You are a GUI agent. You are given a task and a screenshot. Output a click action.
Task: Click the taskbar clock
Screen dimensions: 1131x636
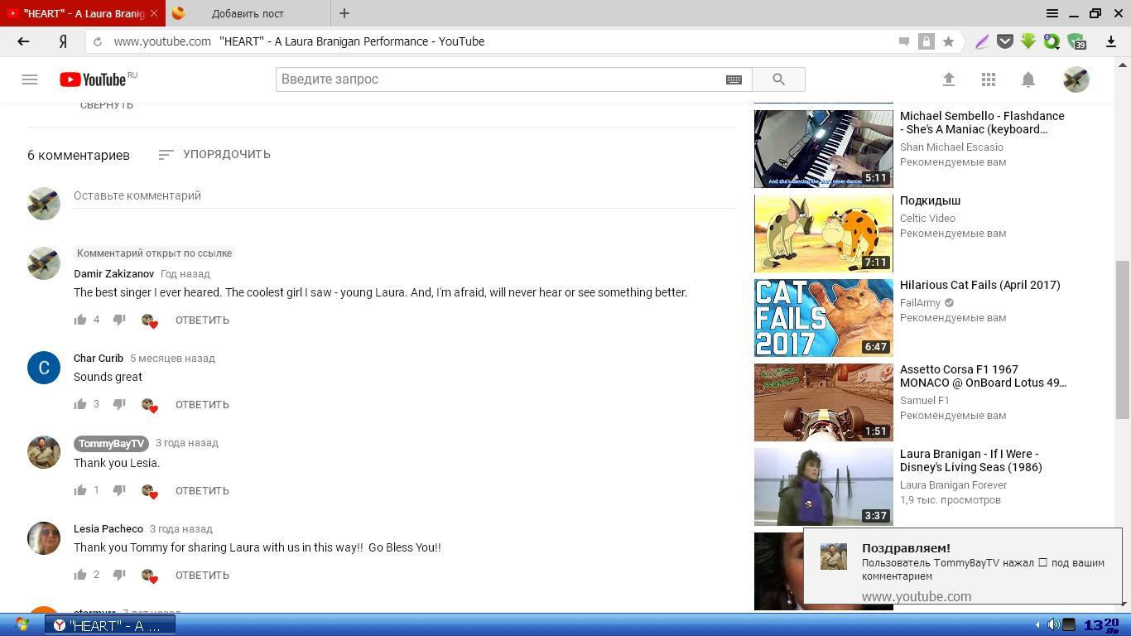(x=1101, y=625)
